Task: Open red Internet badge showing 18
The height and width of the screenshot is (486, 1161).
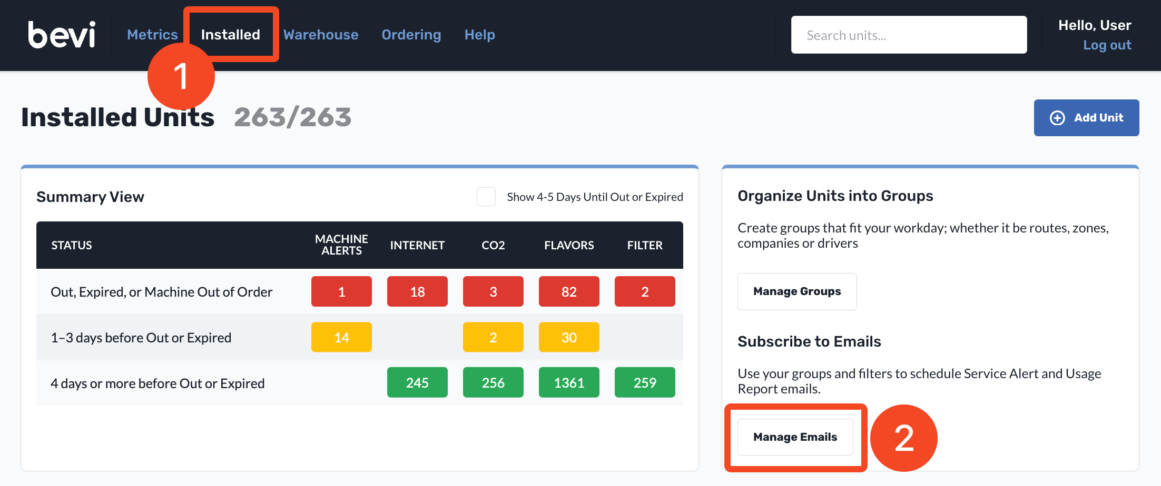Action: coord(417,291)
